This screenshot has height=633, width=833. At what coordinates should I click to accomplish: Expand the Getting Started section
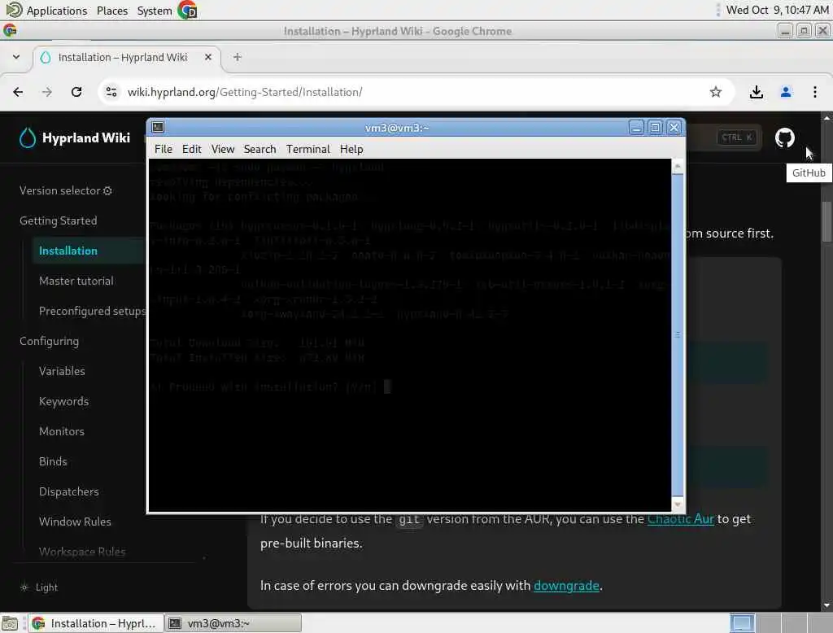coord(59,220)
